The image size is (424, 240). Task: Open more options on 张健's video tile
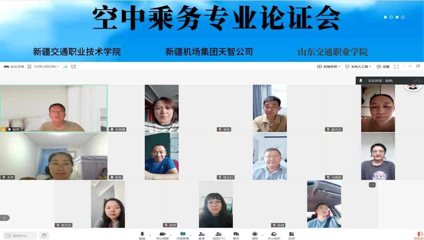tap(372, 185)
